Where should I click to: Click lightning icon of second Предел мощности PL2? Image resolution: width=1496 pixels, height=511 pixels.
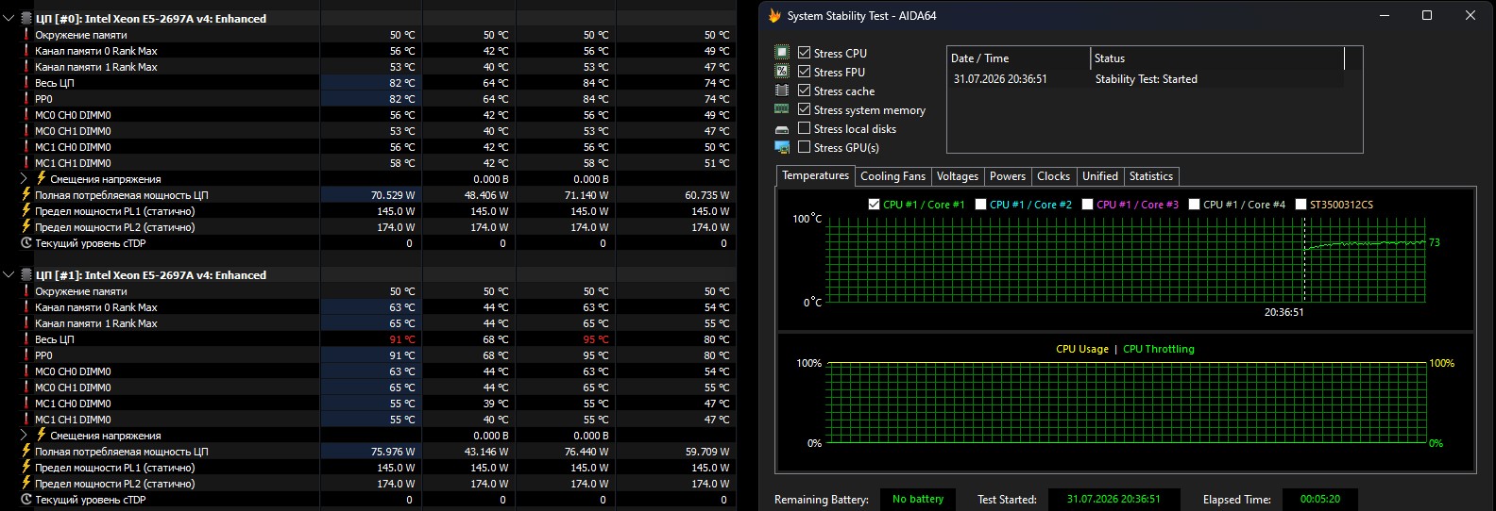pos(26,483)
